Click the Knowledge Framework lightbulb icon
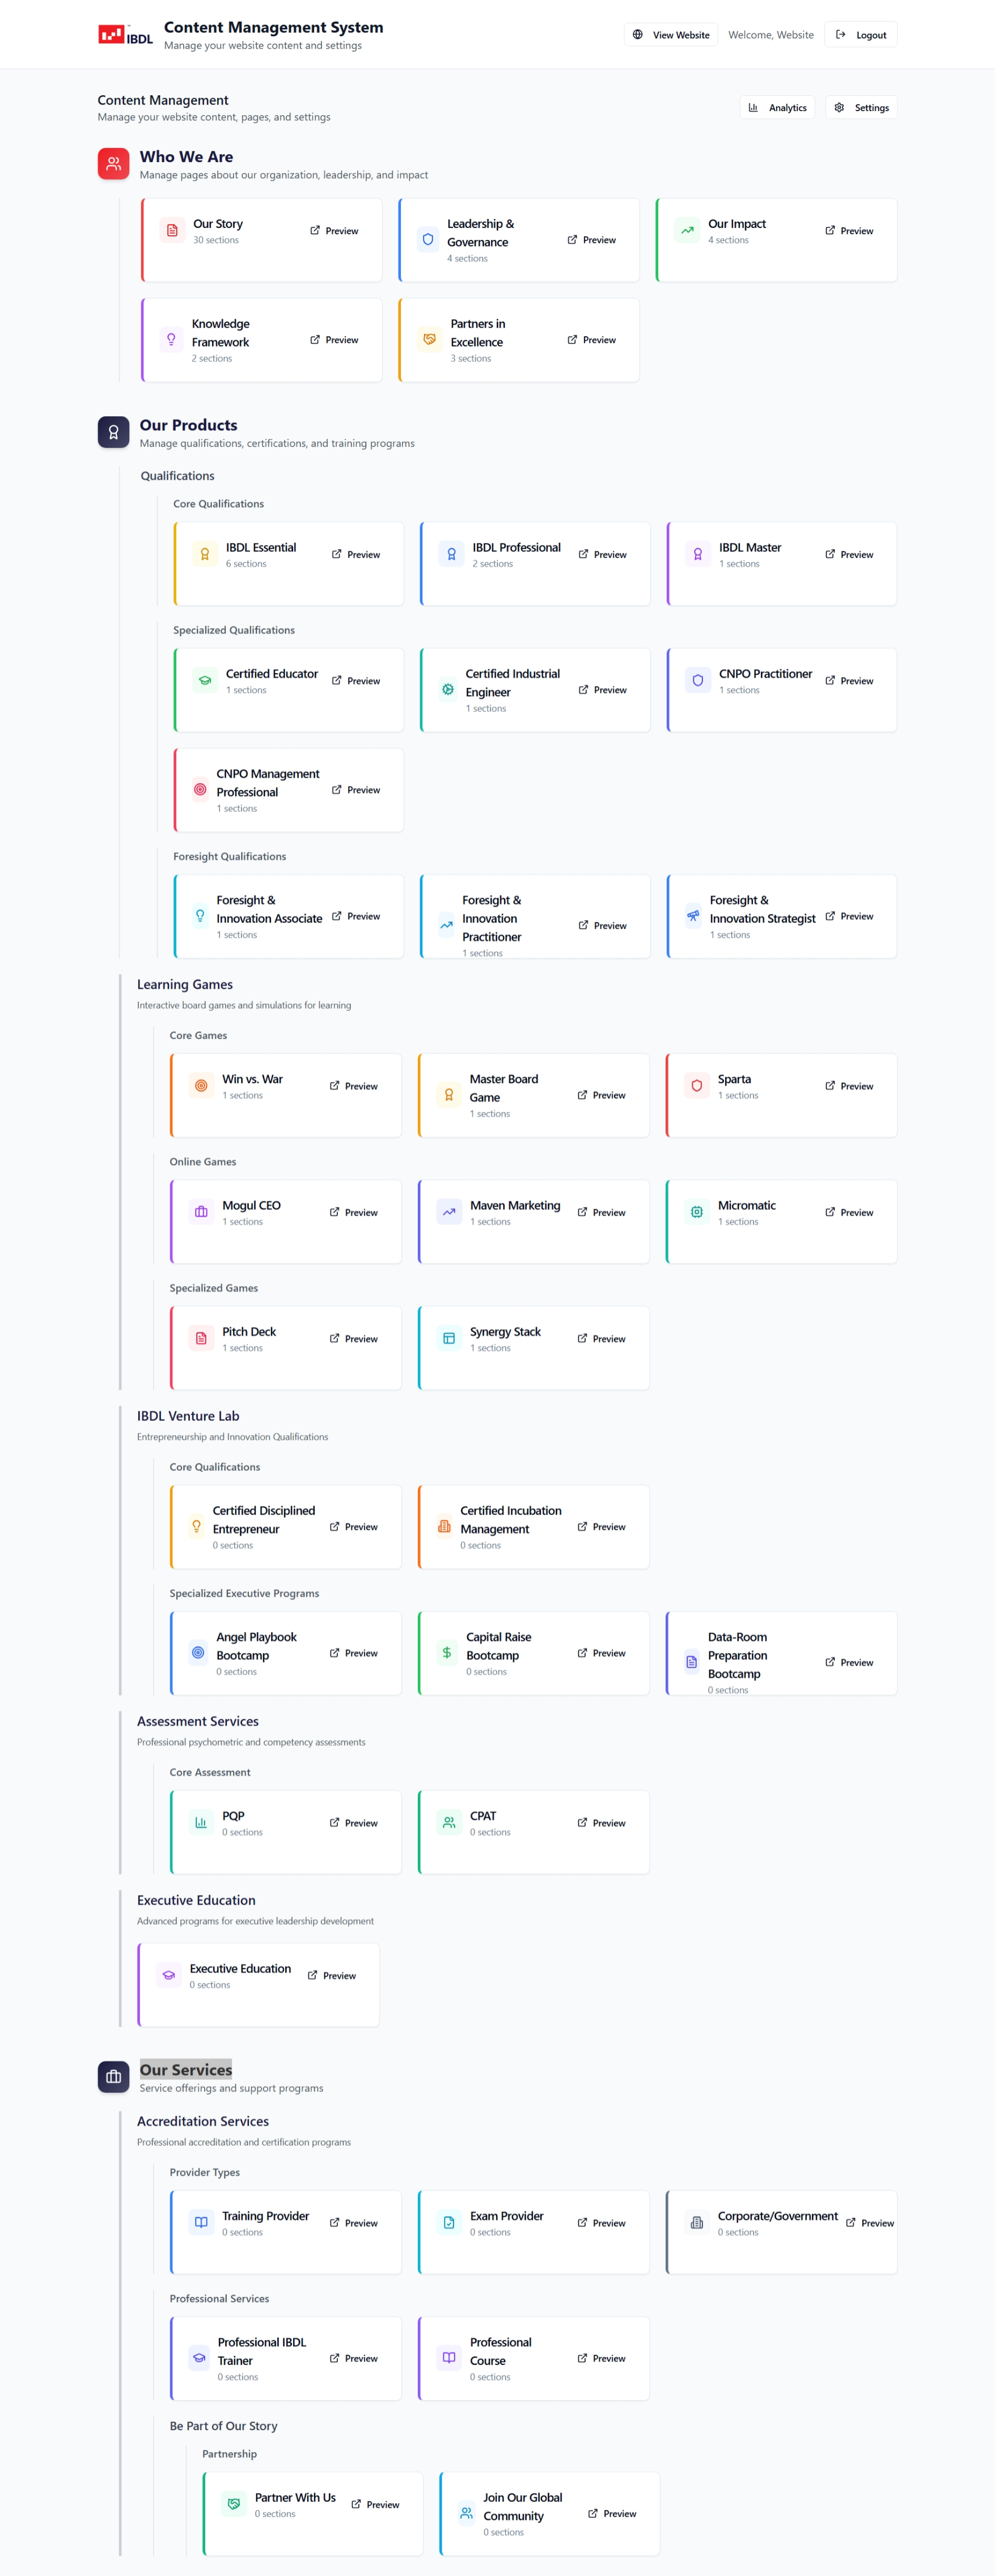This screenshot has height=2576, width=995. click(x=171, y=340)
